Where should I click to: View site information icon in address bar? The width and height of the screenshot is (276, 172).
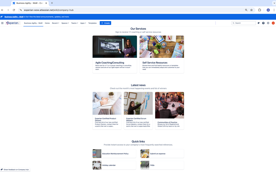[x=21, y=10]
